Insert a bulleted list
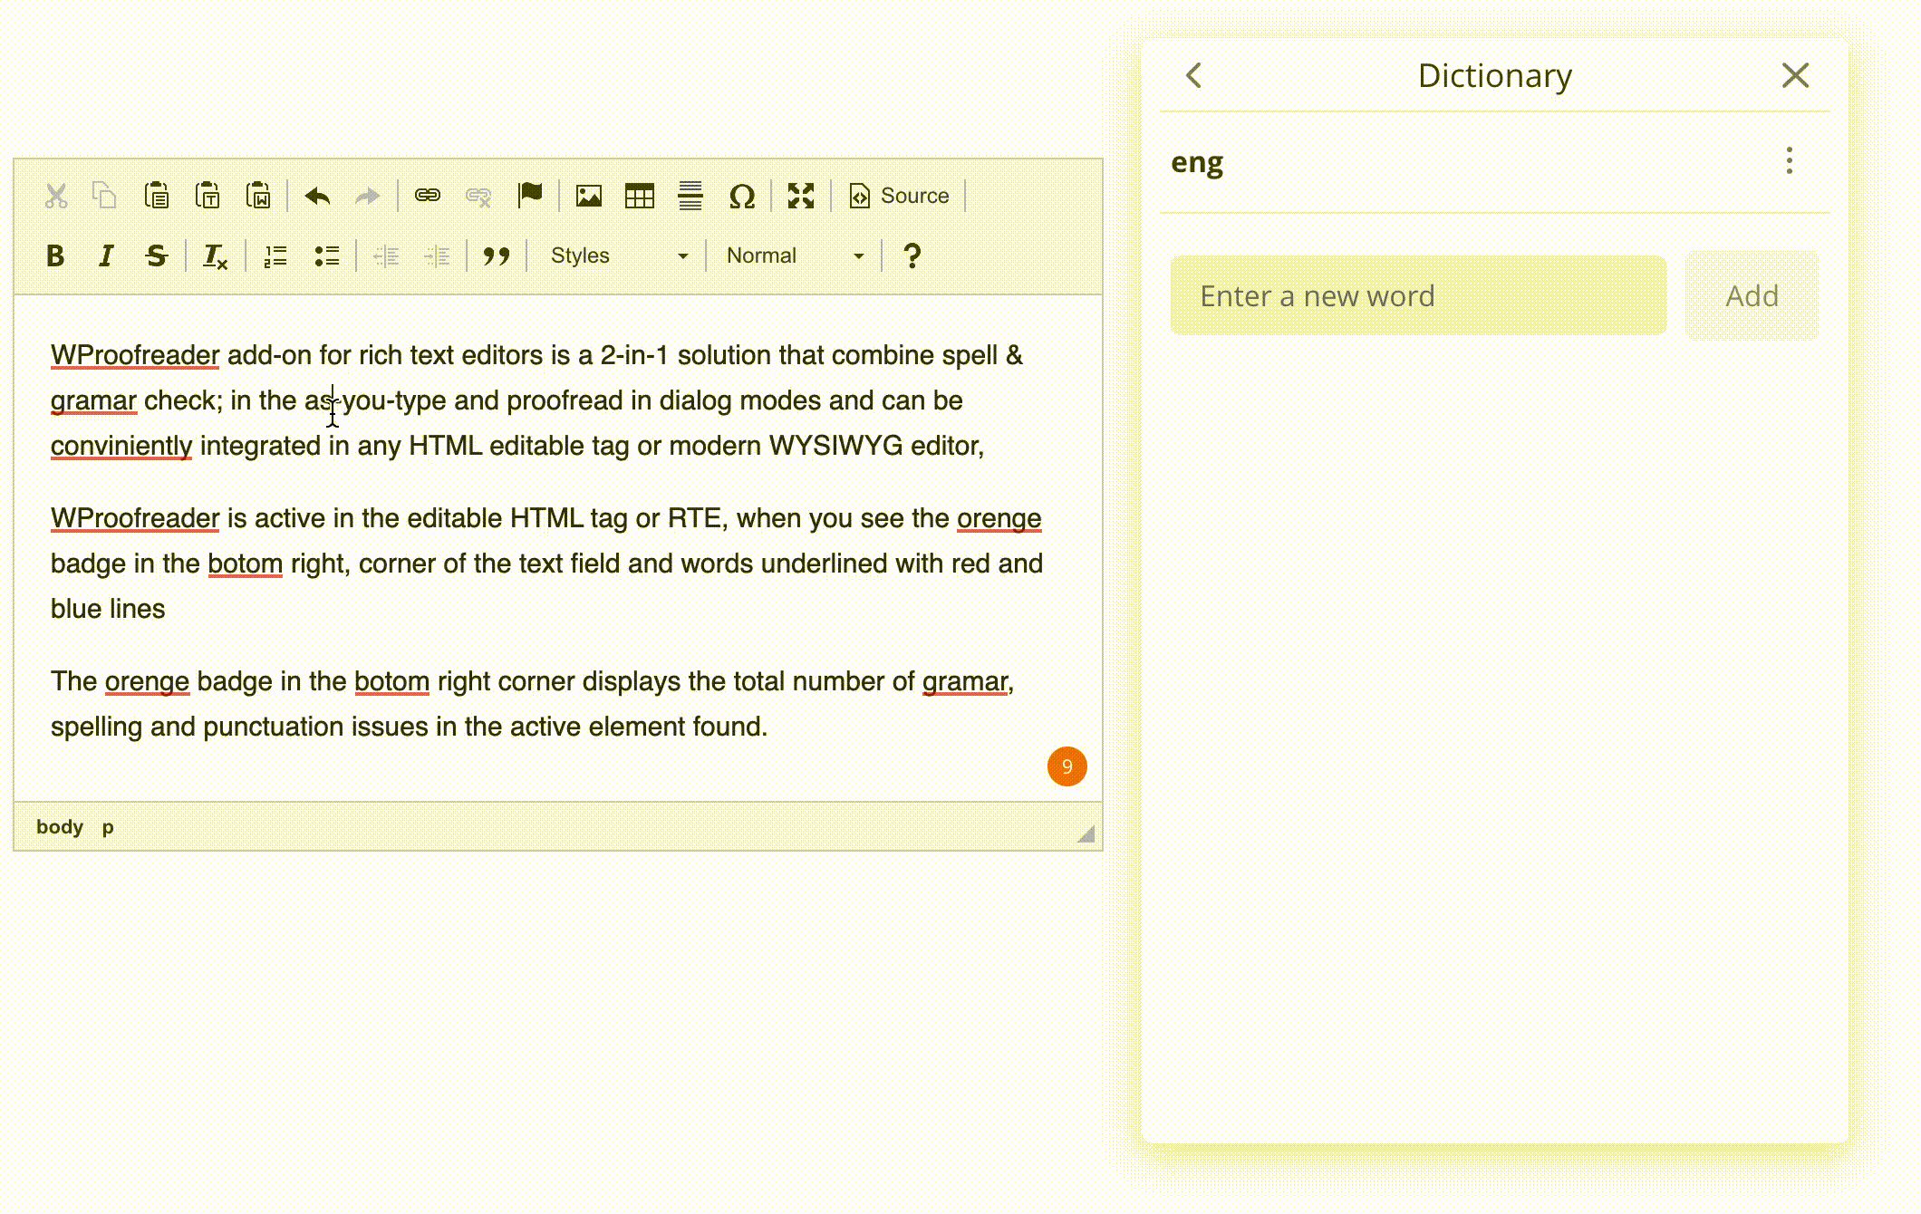Screen dimensions: 1921x1214 326,256
